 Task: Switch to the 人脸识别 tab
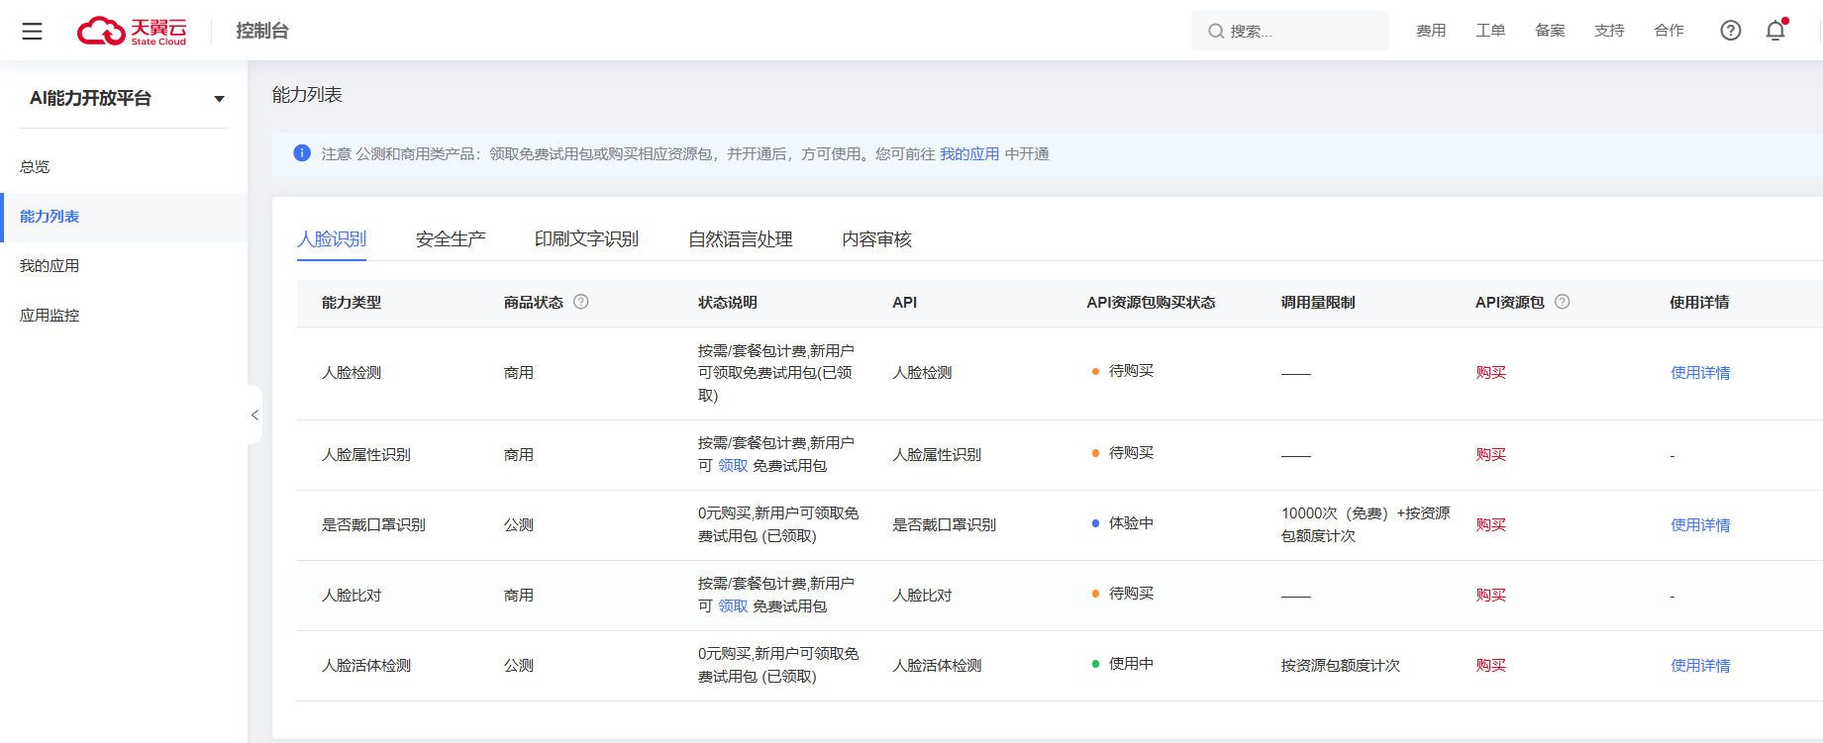point(332,239)
